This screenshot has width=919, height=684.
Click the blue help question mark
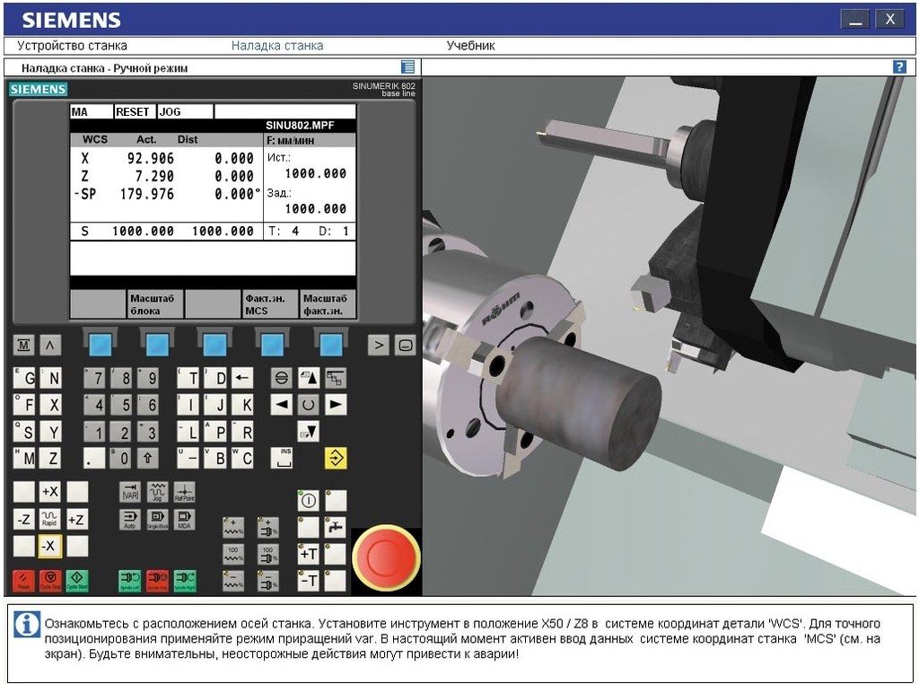(x=899, y=67)
